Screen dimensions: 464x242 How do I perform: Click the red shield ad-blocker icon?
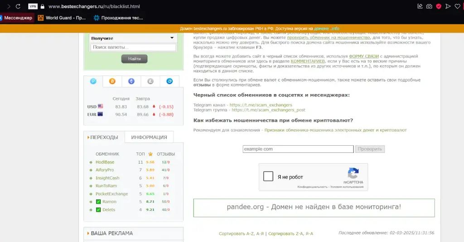[439, 6]
